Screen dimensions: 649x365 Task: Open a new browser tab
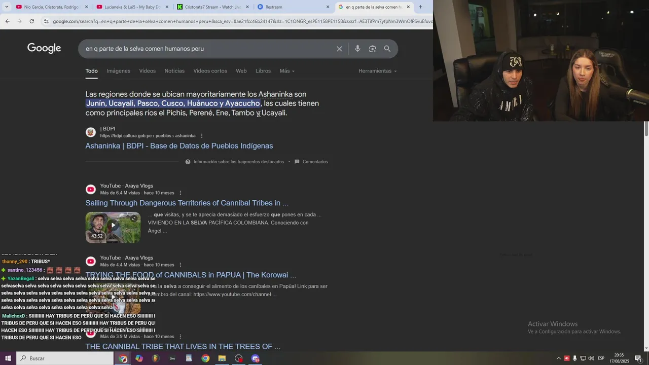tap(420, 7)
